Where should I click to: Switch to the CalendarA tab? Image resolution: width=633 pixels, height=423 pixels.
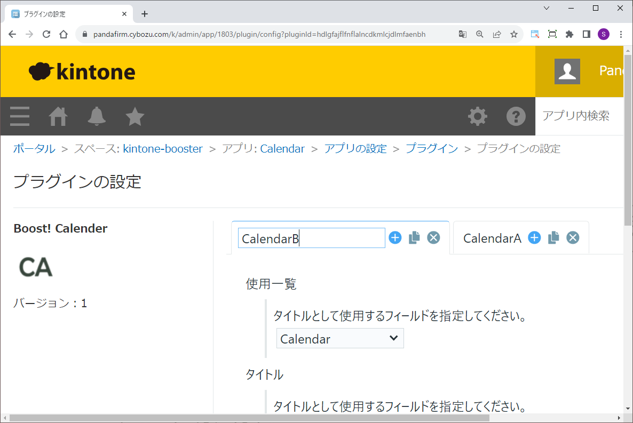[492, 238]
